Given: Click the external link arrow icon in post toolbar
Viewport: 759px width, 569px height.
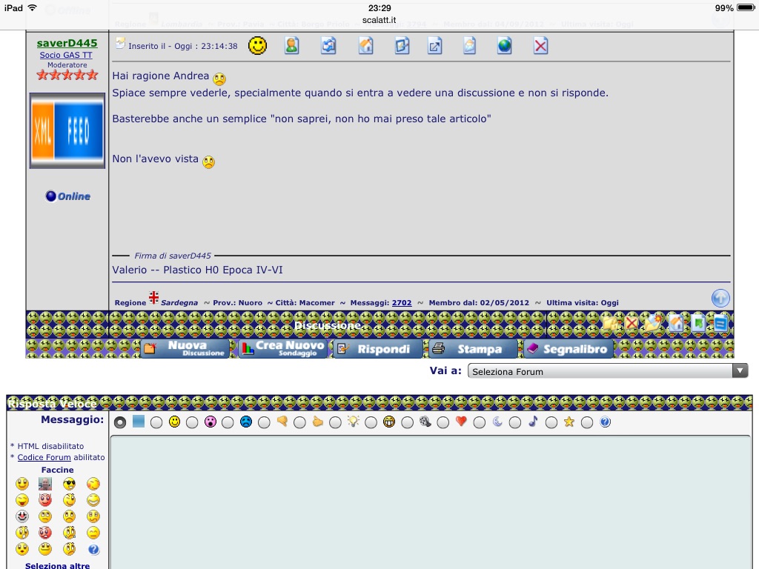Looking at the screenshot, I should coord(434,46).
